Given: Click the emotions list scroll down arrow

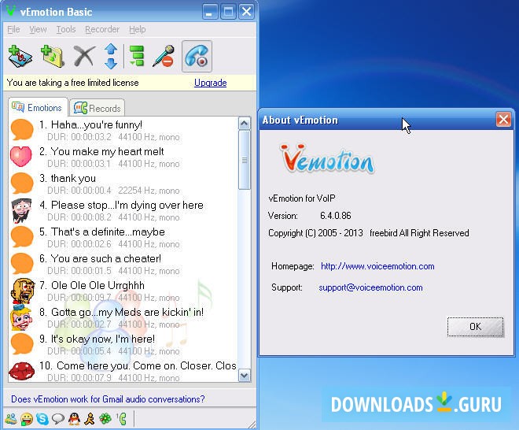Looking at the screenshot, I should [245, 376].
